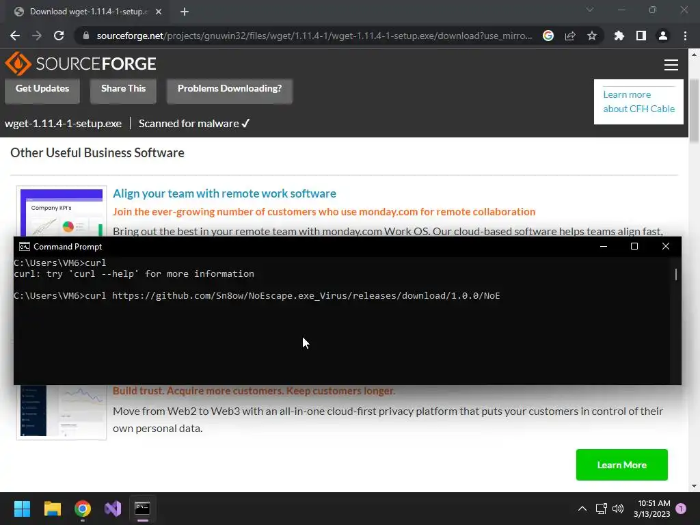Close the wget download tab

coord(159,12)
